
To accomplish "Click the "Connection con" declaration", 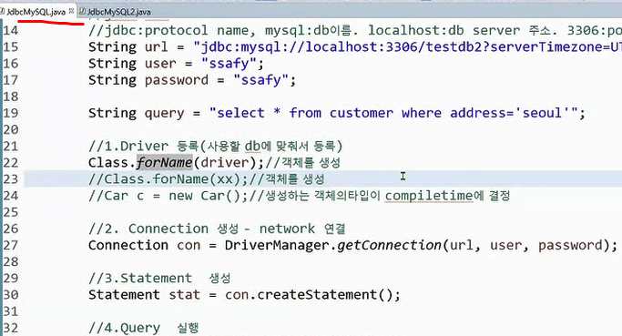I will click(x=145, y=245).
